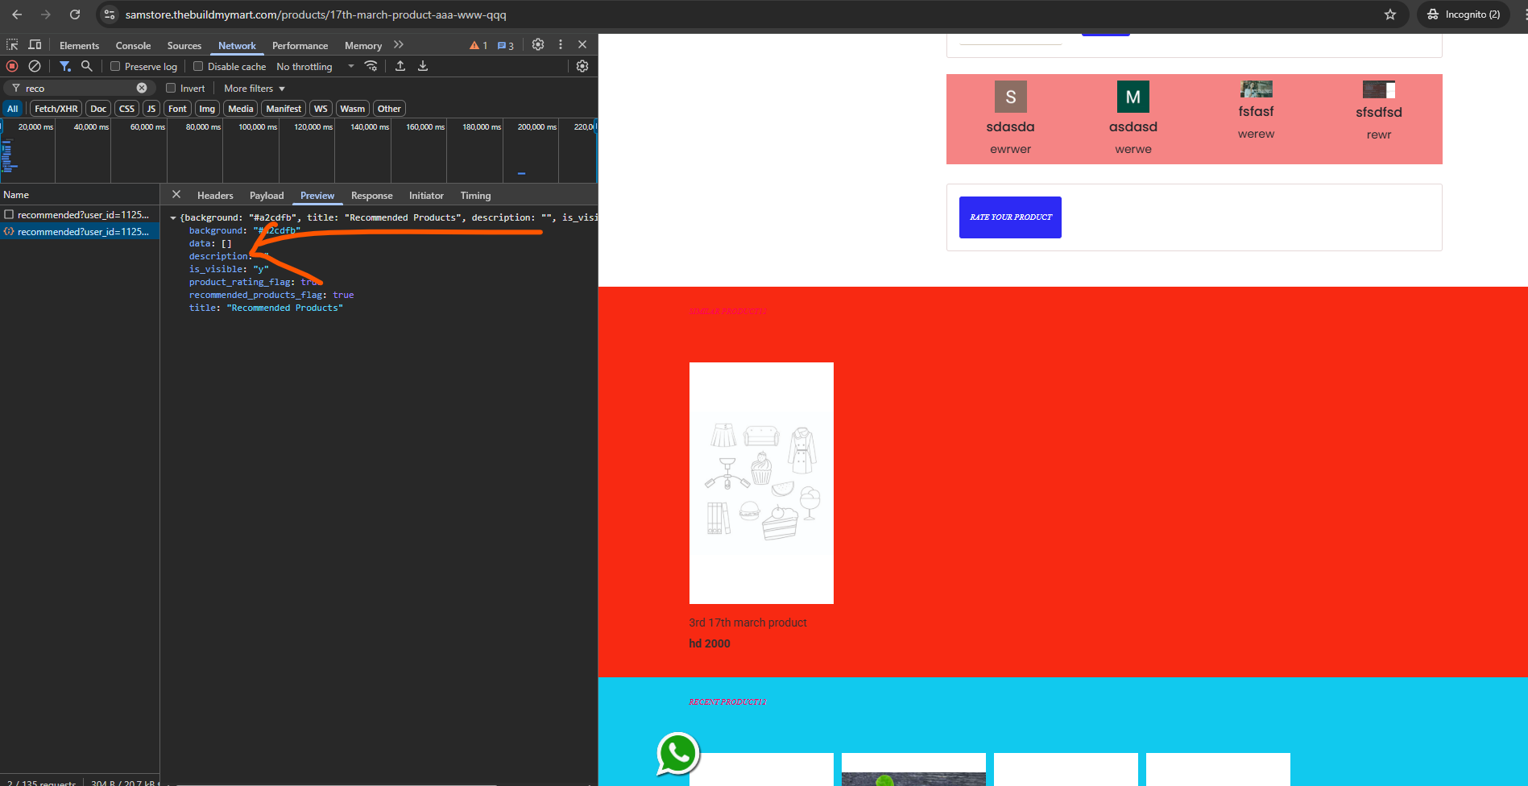The width and height of the screenshot is (1528, 786).
Task: Open DevTools settings gear icon
Action: click(538, 45)
